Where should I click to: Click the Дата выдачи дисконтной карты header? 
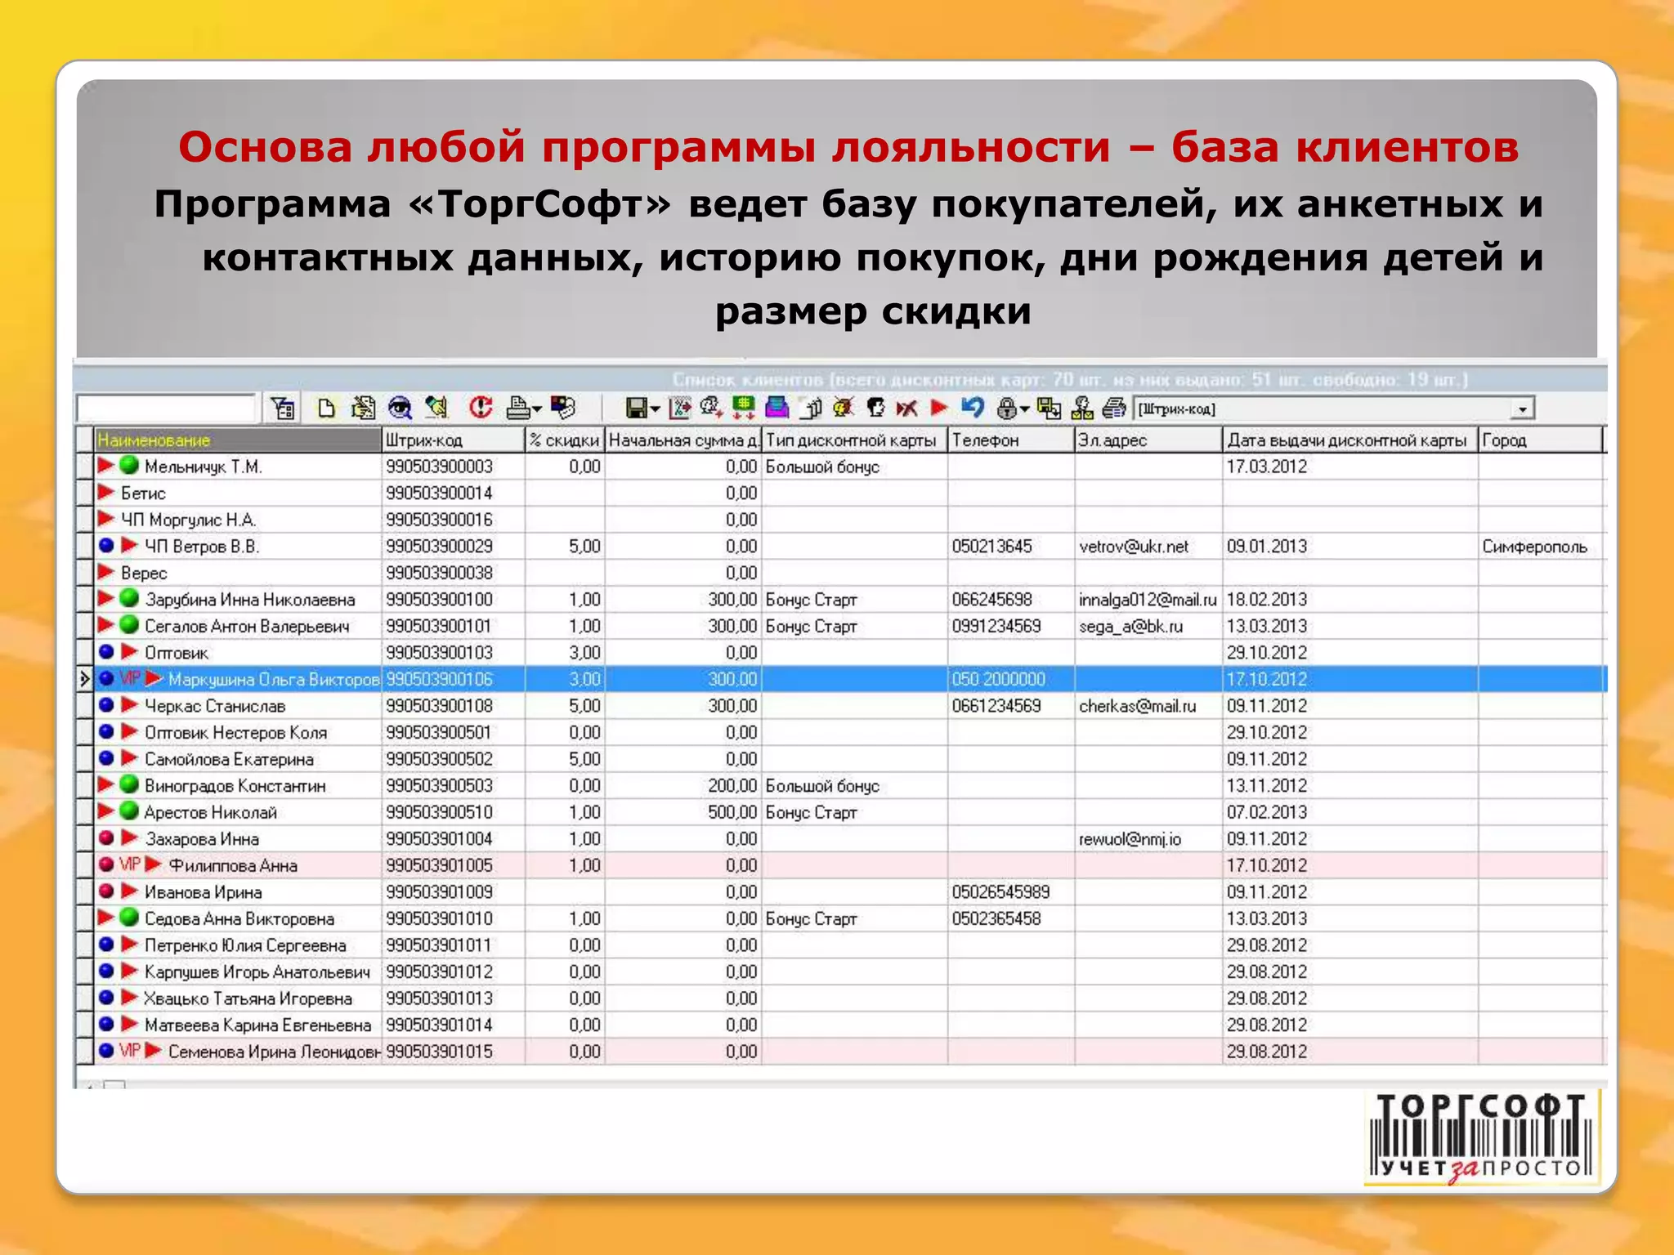click(x=1350, y=440)
